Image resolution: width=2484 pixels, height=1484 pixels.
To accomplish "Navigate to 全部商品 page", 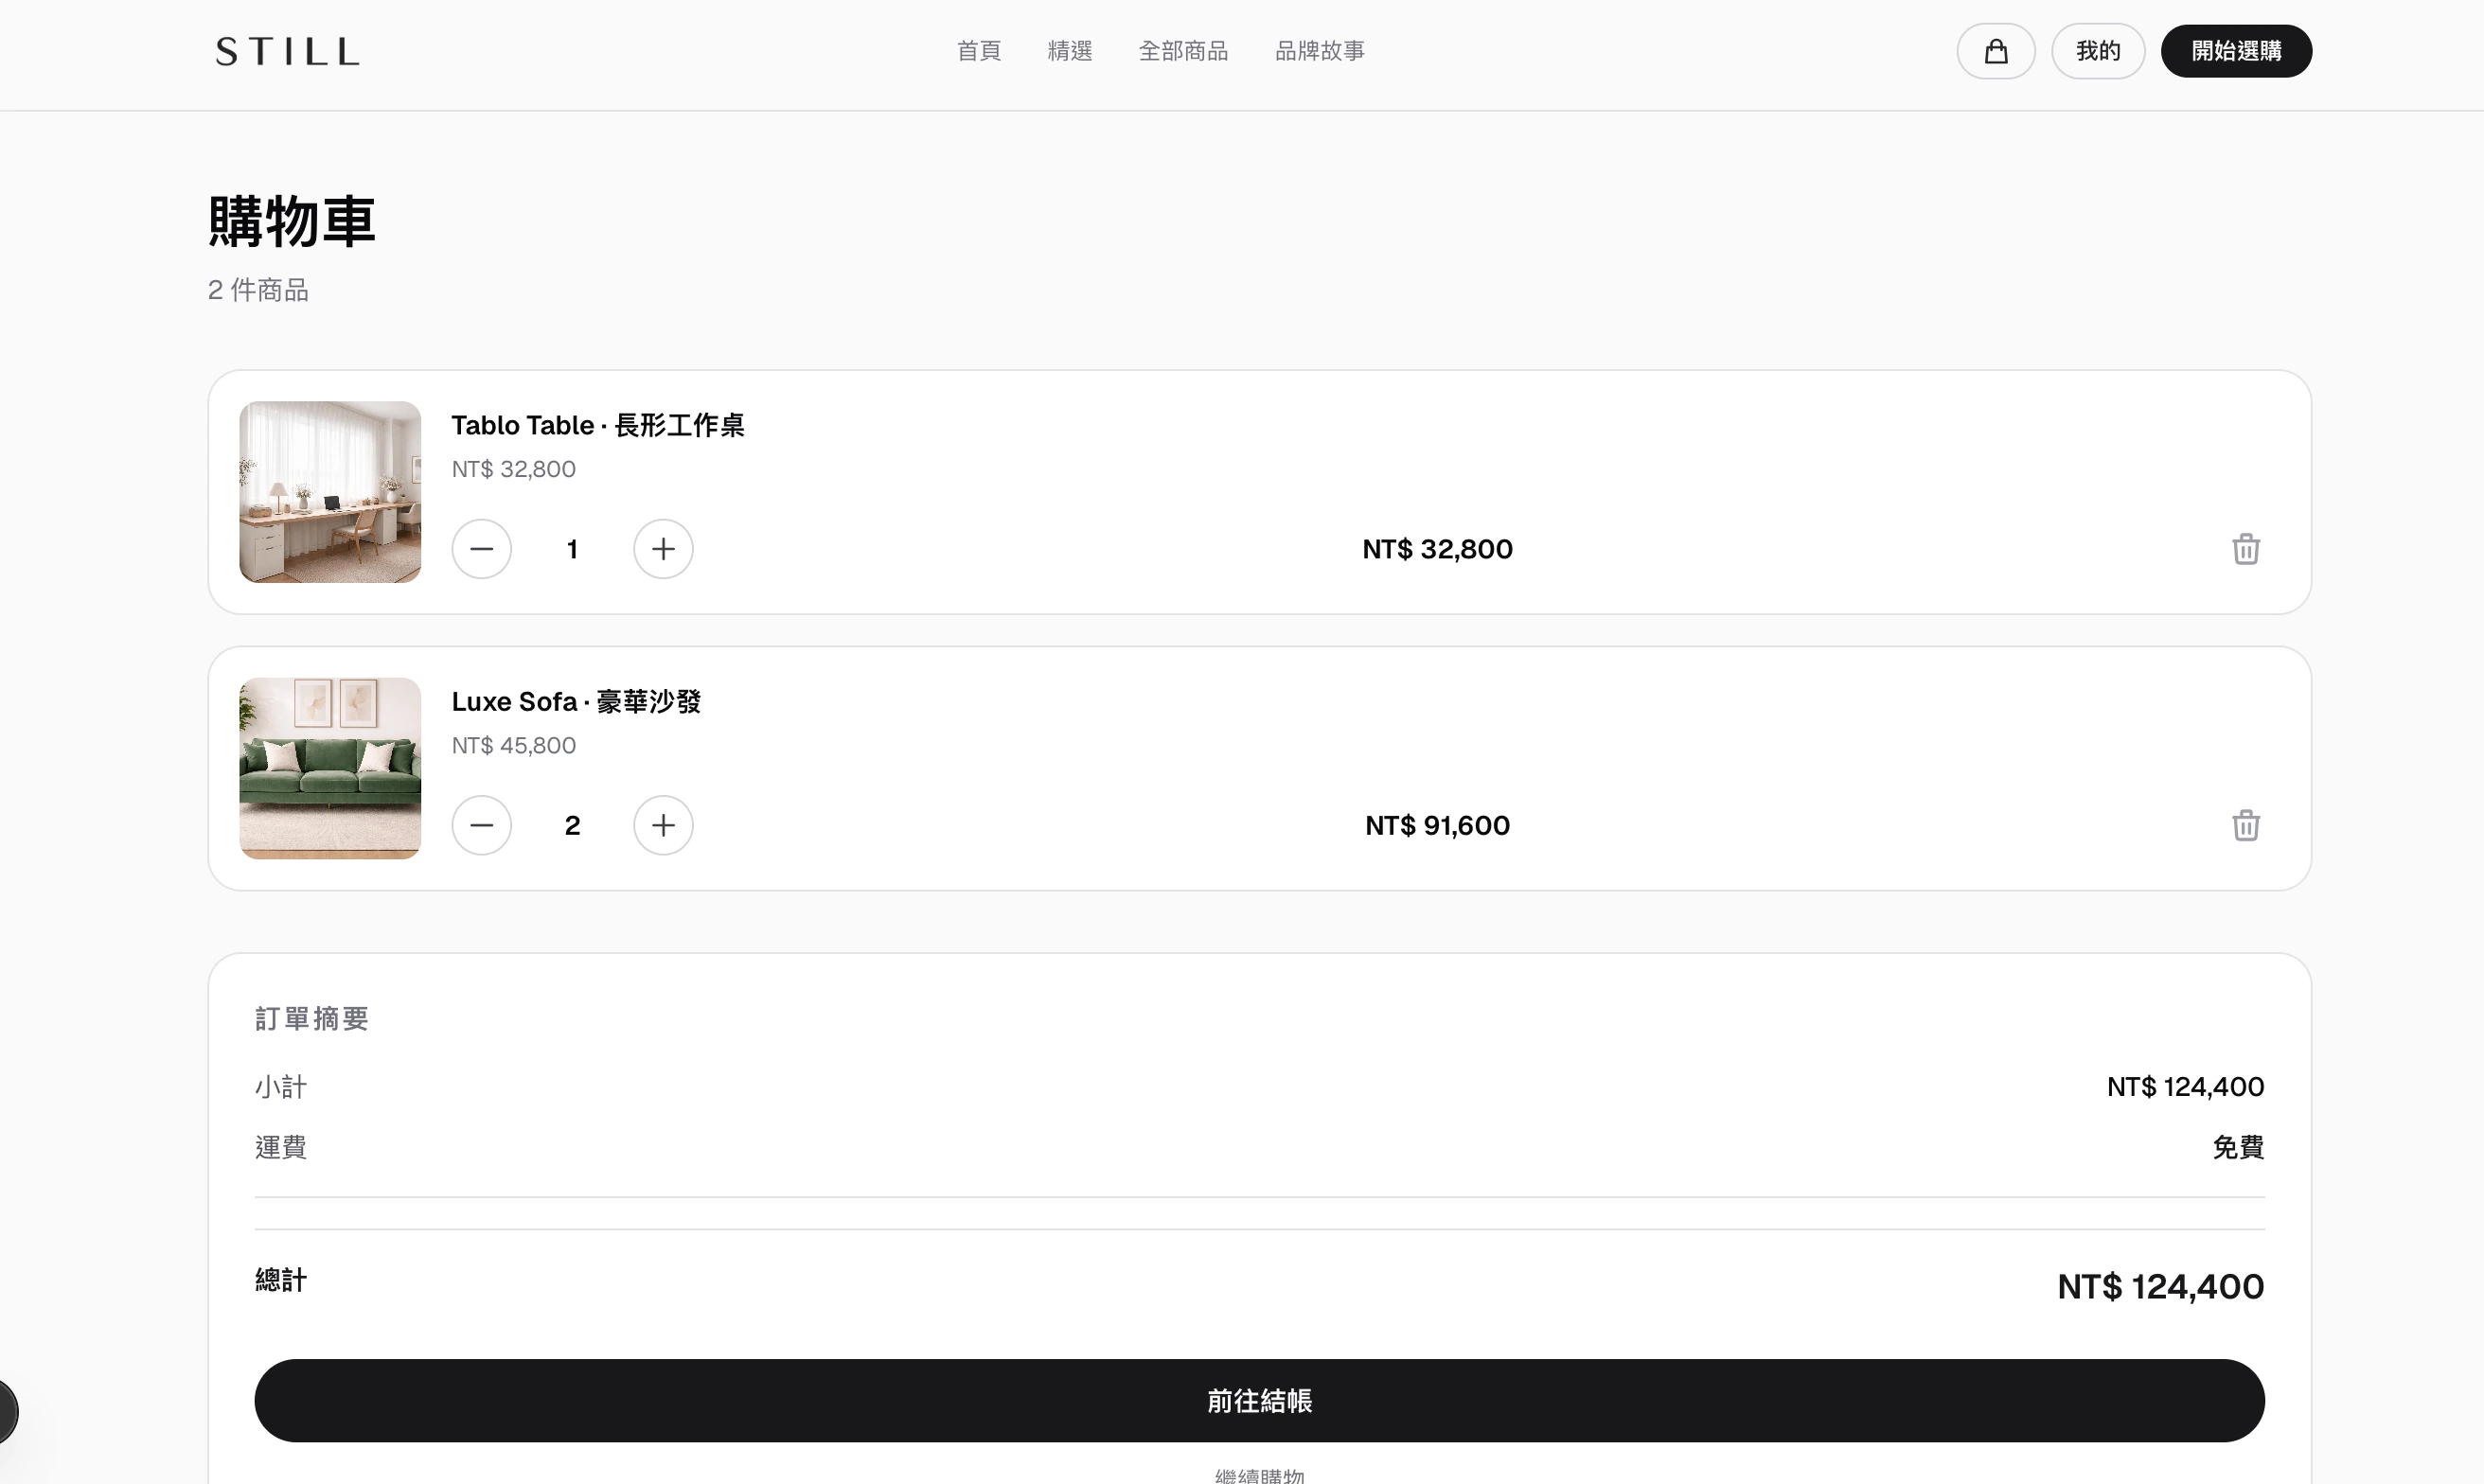I will click(x=1183, y=51).
